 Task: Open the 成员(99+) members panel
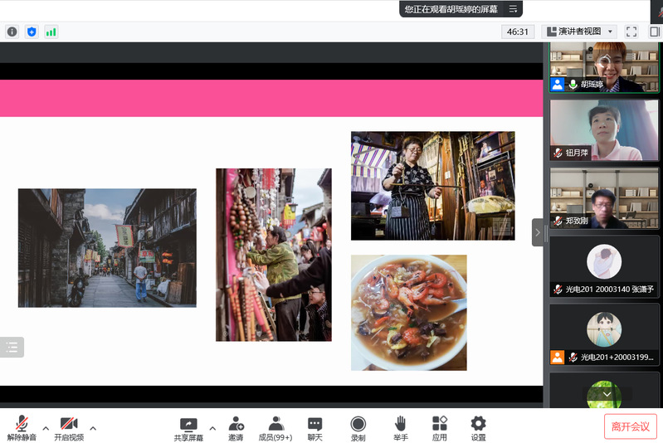tap(275, 428)
